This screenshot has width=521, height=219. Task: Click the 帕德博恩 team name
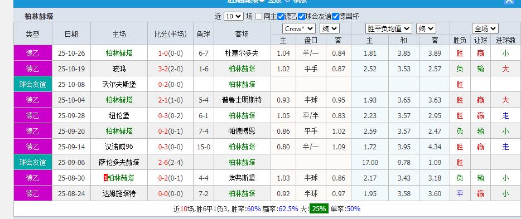click(242, 131)
